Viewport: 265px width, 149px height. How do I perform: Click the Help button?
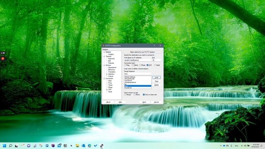pyautogui.click(x=120, y=102)
